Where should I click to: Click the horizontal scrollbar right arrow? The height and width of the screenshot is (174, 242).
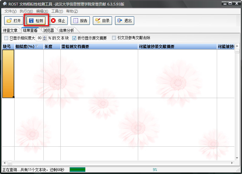(x=232, y=163)
